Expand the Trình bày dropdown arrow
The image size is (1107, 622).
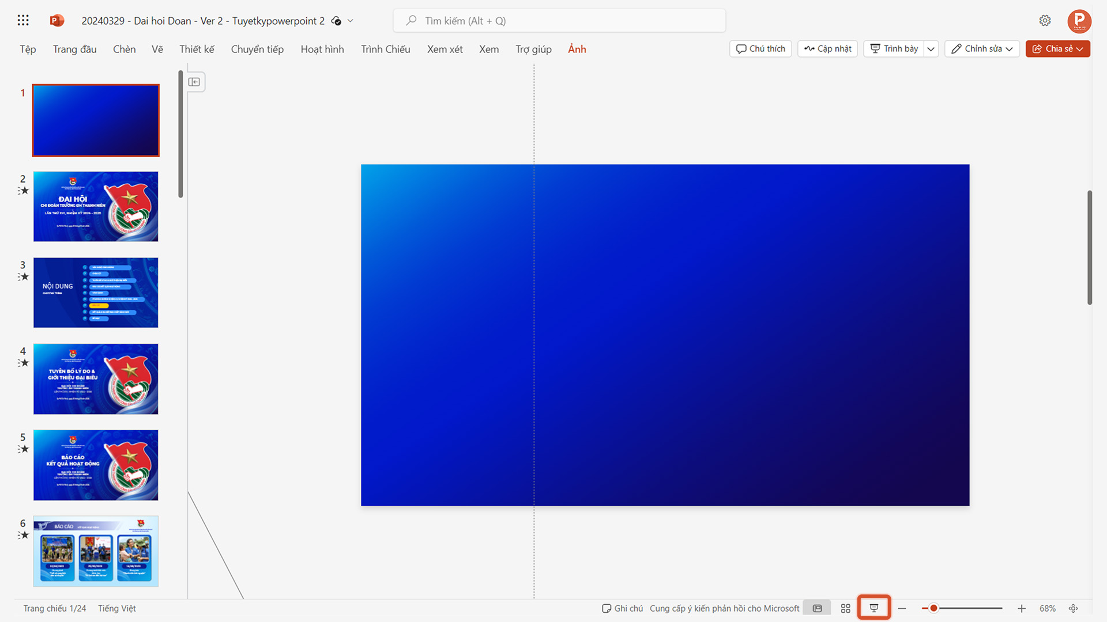click(x=931, y=49)
